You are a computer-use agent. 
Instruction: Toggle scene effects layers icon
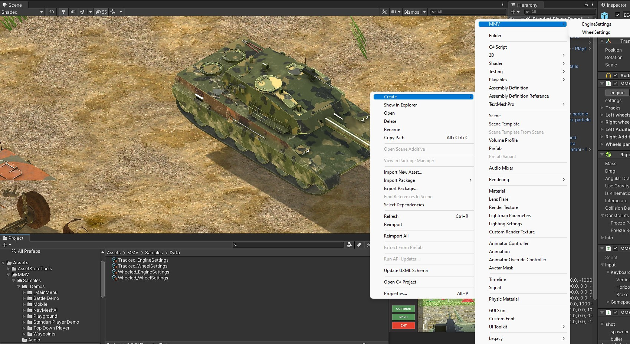[x=82, y=12]
